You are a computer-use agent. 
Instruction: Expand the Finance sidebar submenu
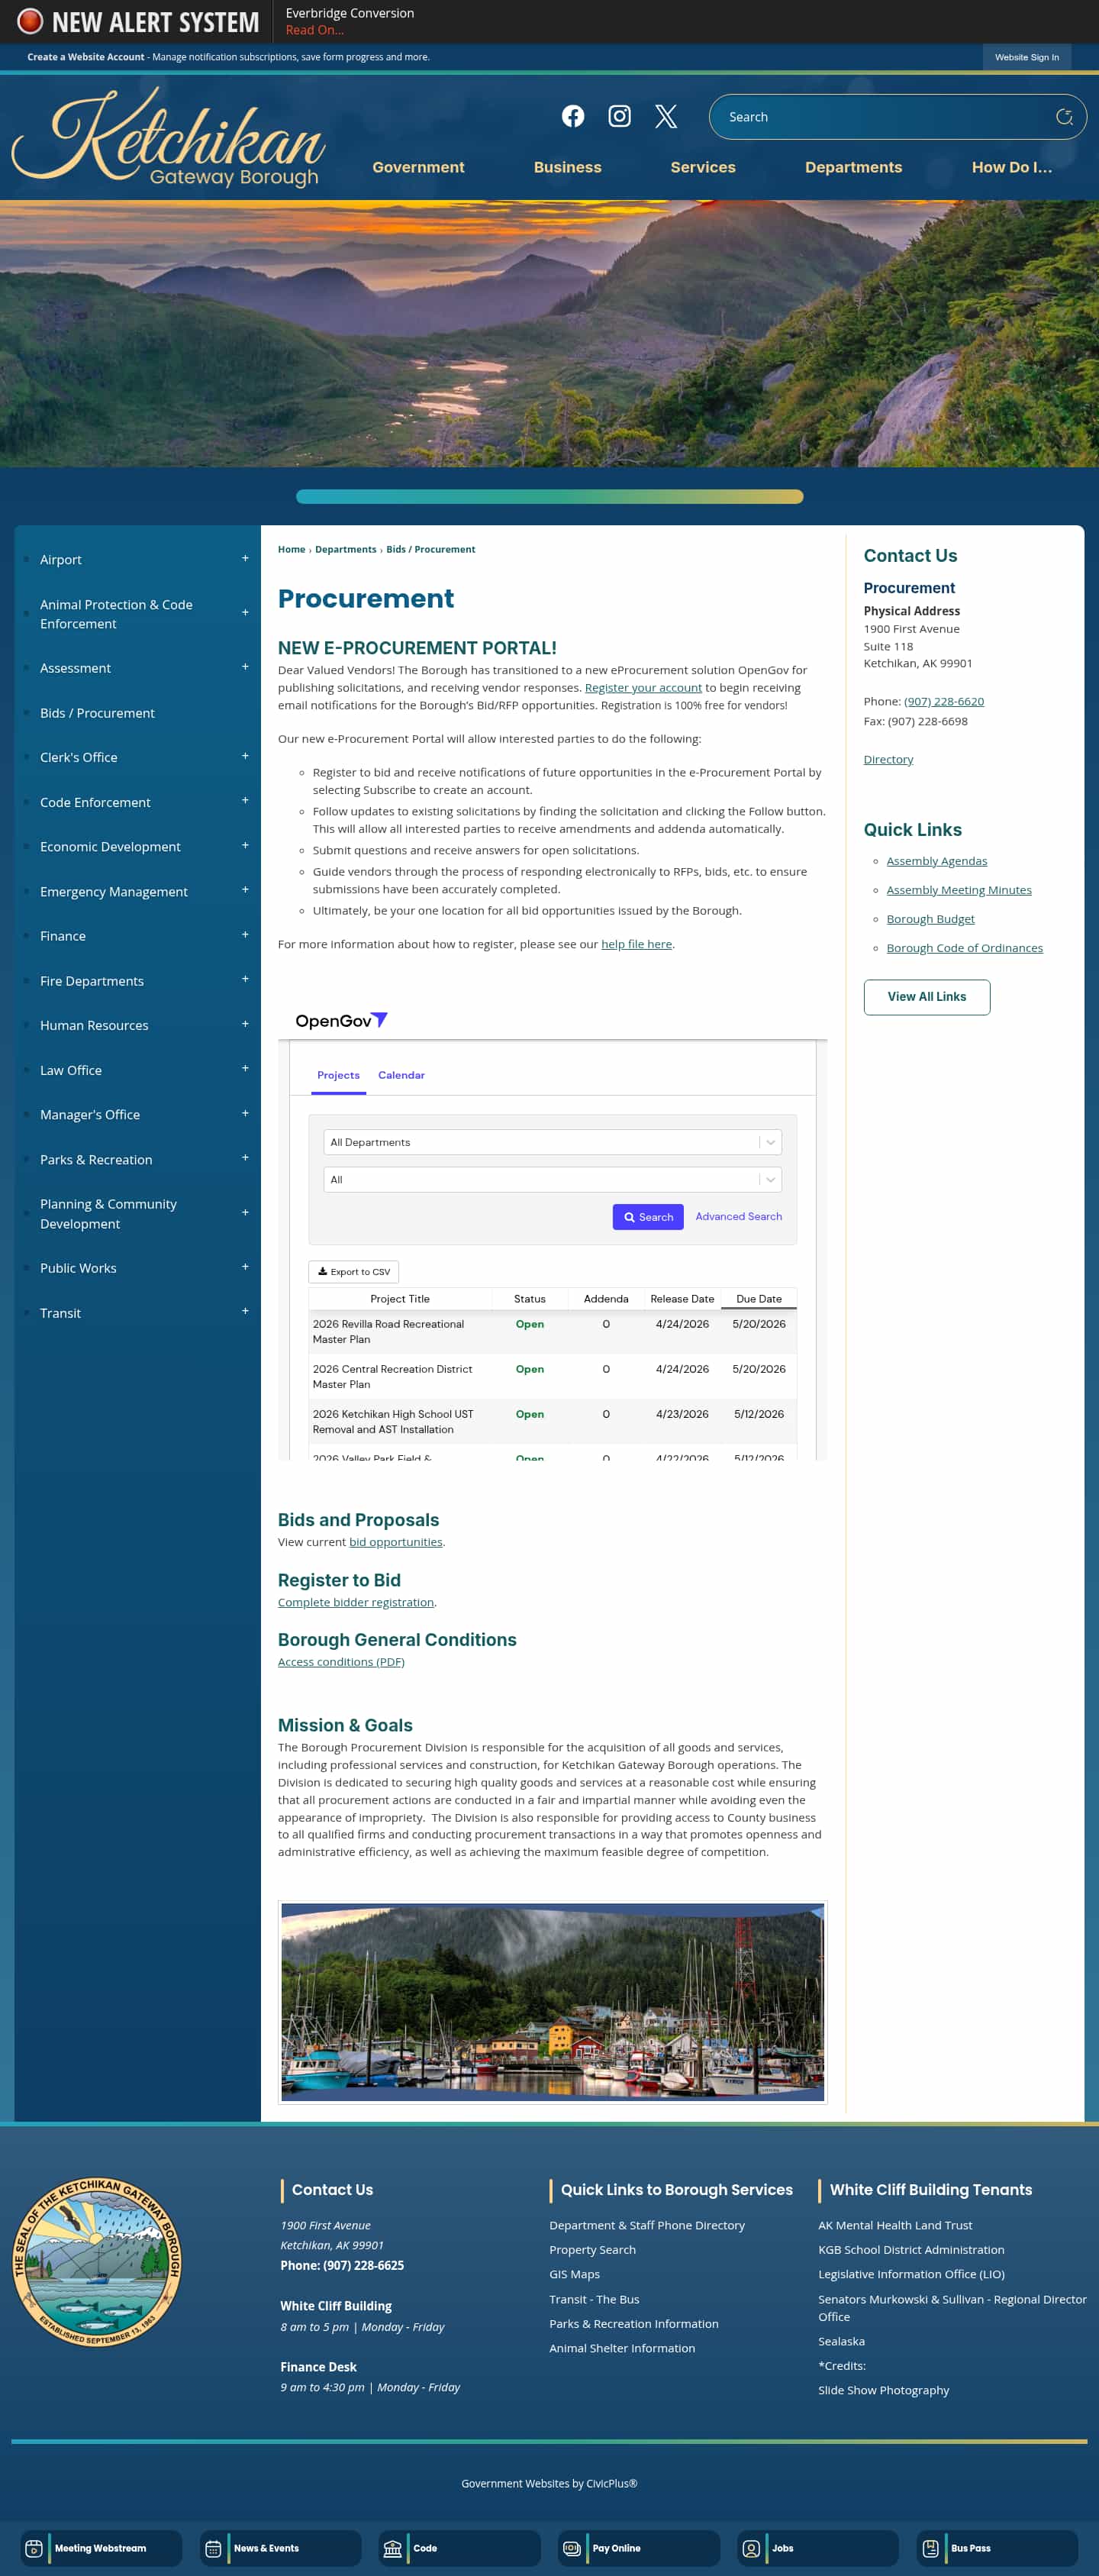245,935
